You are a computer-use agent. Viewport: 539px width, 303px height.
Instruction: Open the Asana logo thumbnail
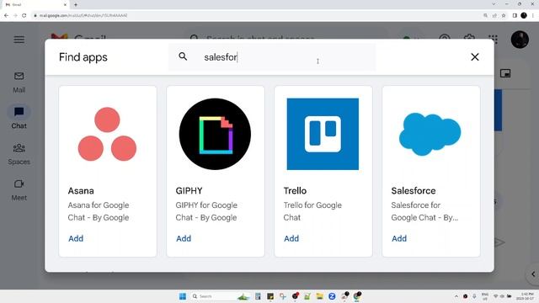(107, 134)
